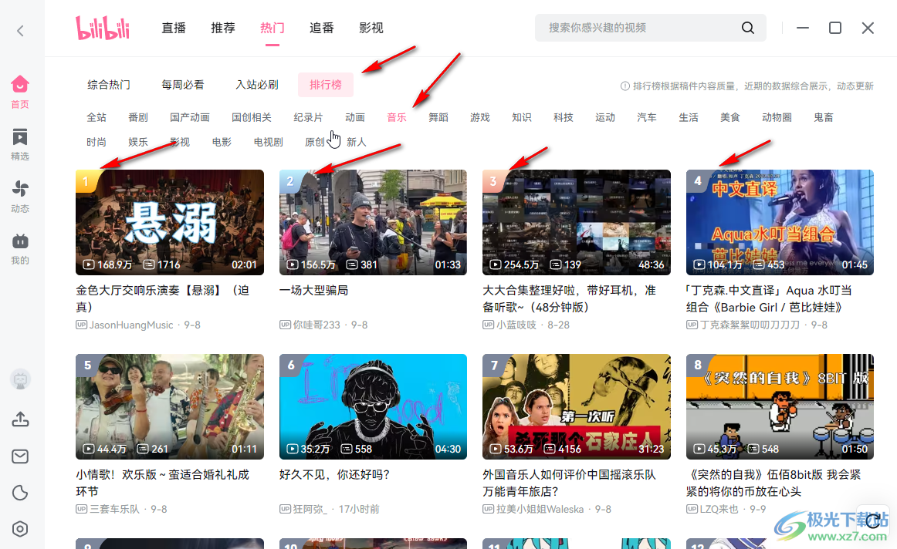Screen dimensions: 897x549
Task: Open the video title 一场大型骗局
Action: click(313, 290)
